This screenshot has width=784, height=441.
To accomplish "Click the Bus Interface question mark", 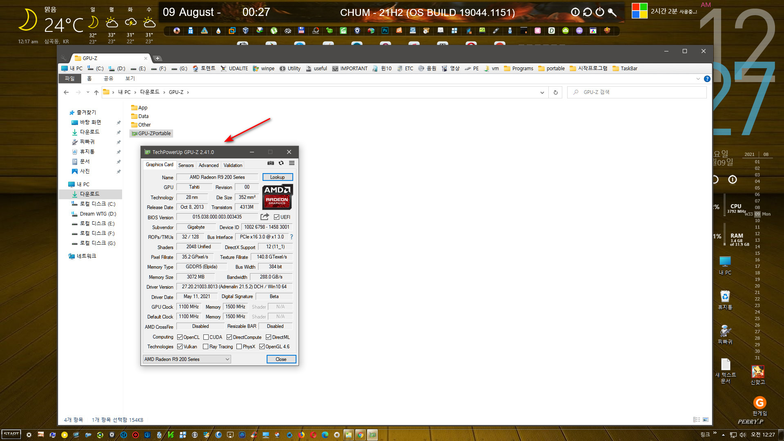I will tap(292, 237).
